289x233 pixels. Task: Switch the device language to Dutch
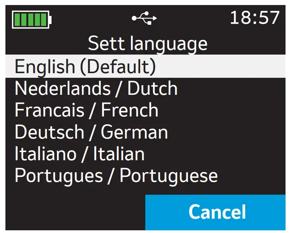[x=96, y=89]
